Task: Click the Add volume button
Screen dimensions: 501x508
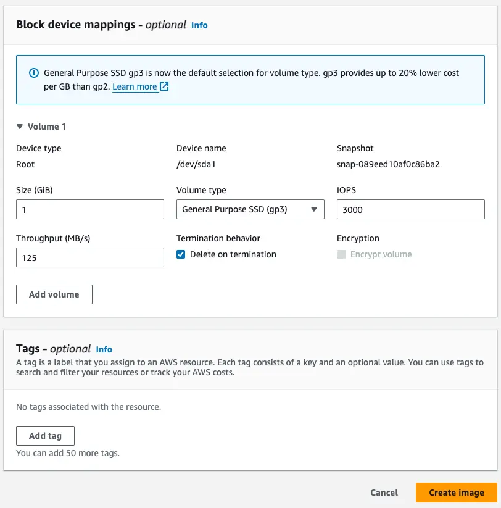Action: coord(54,294)
